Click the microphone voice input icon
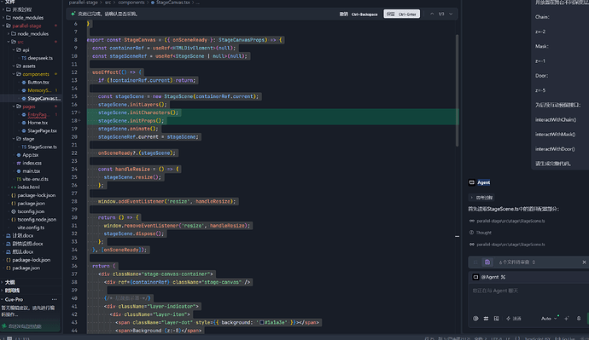This screenshot has width=589, height=340. [579, 318]
